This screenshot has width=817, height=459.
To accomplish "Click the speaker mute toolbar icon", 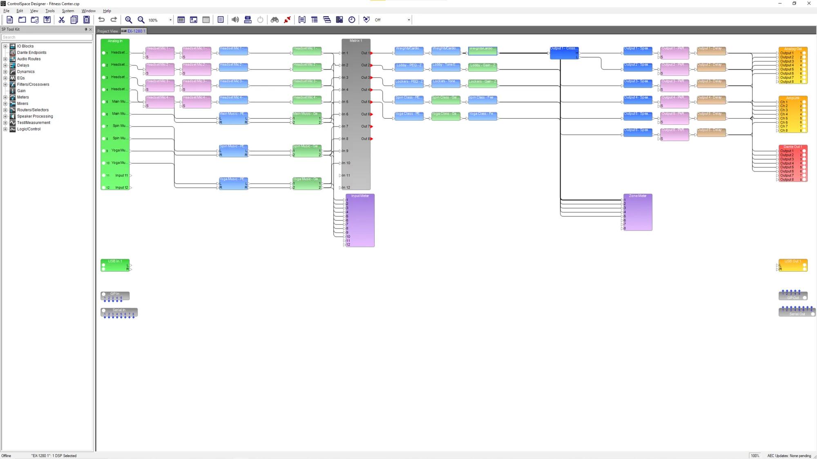I will (235, 20).
